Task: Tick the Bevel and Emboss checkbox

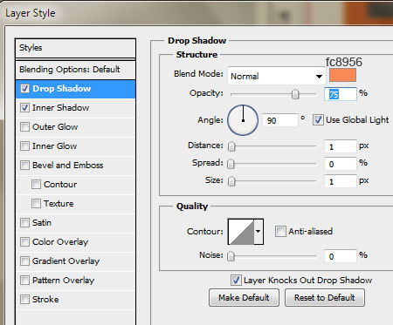Action: point(24,166)
